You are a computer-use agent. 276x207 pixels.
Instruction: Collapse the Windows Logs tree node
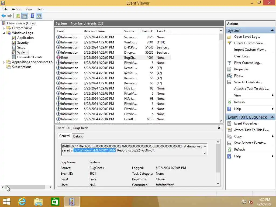pyautogui.click(x=4, y=33)
